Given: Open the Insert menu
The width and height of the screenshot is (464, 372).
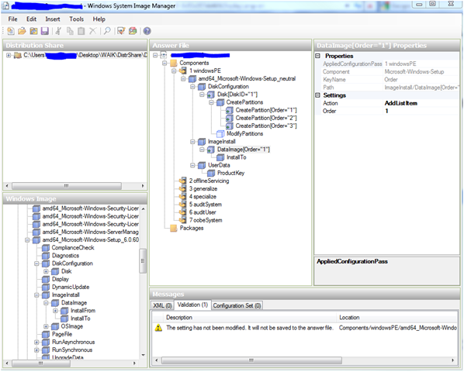Looking at the screenshot, I should pos(53,19).
